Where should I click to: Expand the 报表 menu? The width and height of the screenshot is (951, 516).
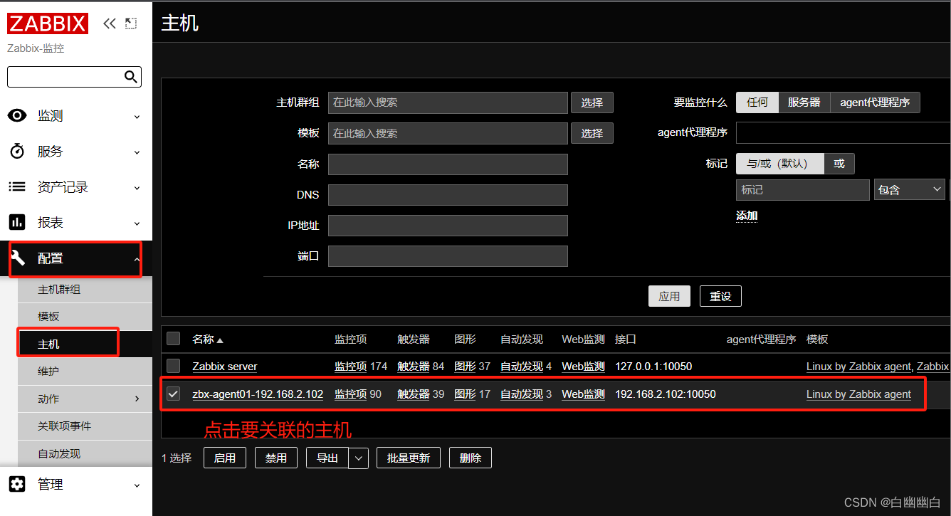[x=137, y=223]
